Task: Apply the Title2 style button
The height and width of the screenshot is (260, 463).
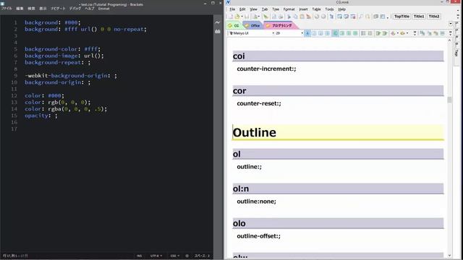Action: [434, 17]
